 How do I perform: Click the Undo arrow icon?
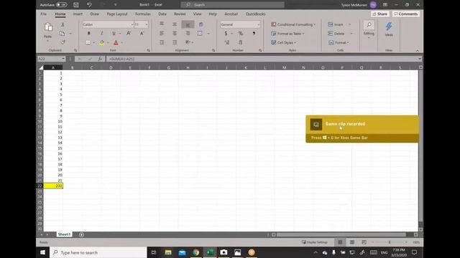[89, 5]
